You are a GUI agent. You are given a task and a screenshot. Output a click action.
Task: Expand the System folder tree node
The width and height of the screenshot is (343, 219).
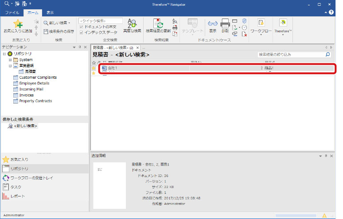tap(10, 60)
